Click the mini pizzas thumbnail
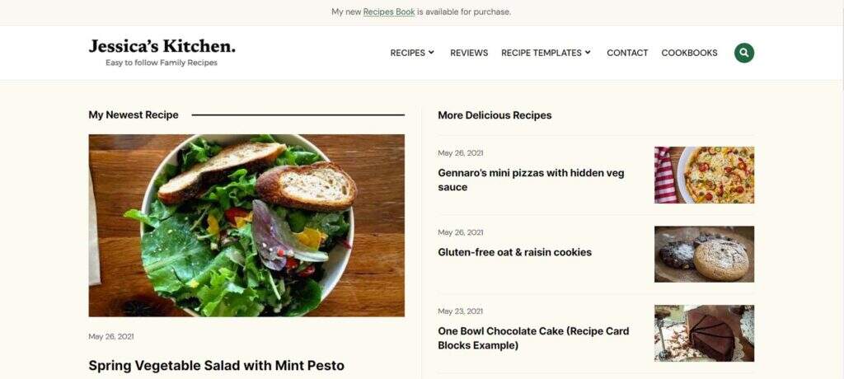The height and width of the screenshot is (379, 844). (x=704, y=175)
